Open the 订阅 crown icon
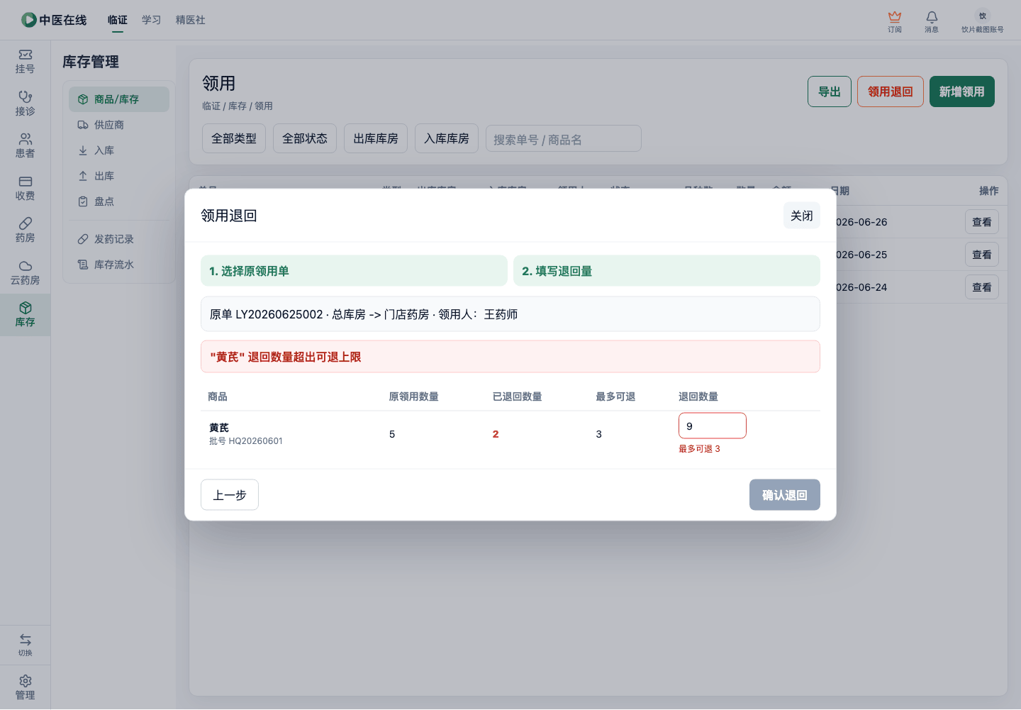1021x710 pixels. coord(895,21)
